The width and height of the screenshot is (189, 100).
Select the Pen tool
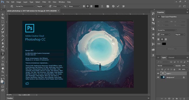click(2, 58)
